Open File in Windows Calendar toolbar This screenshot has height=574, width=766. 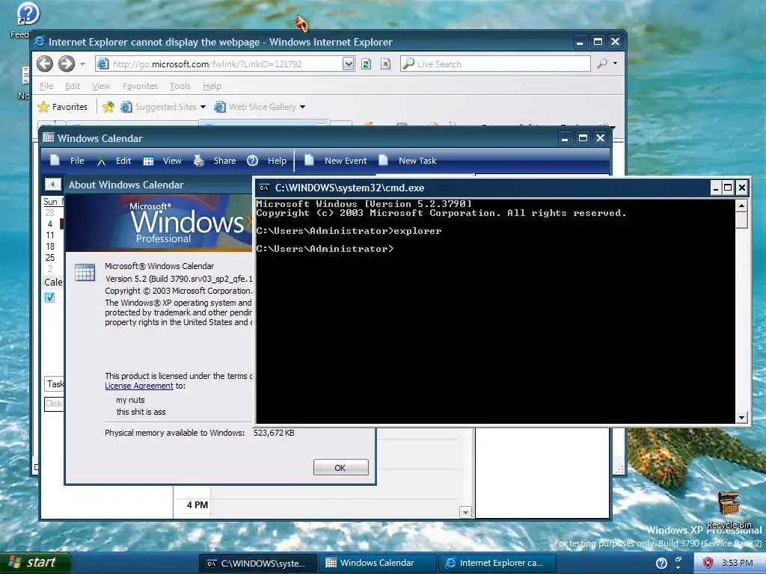click(67, 161)
